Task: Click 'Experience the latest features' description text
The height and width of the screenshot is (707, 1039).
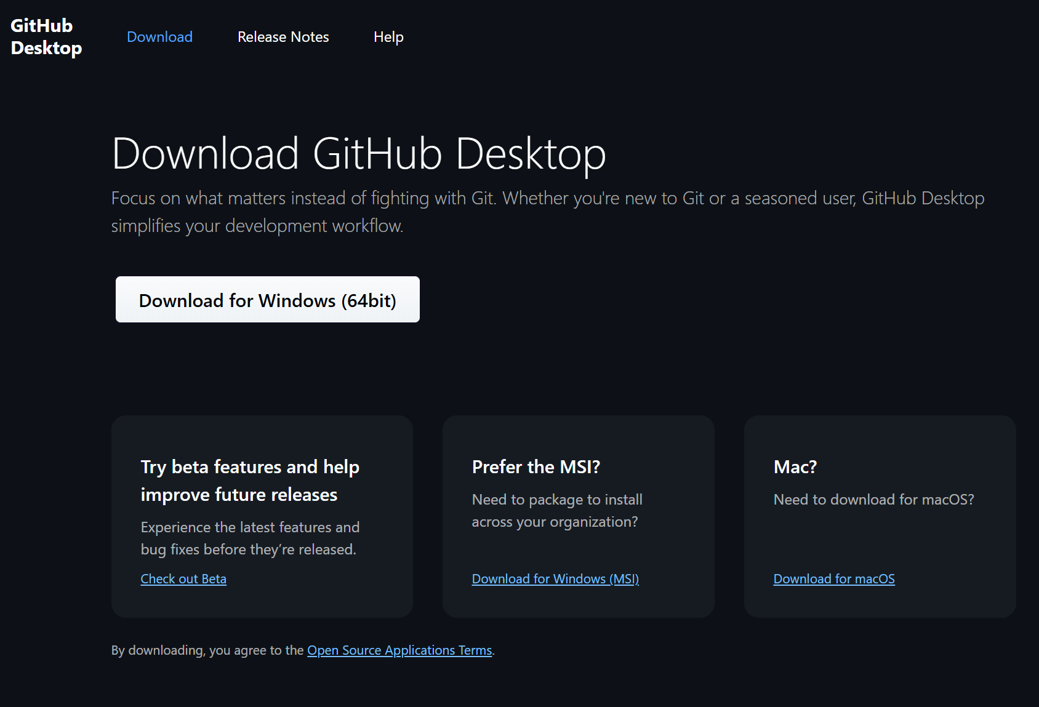Action: (250, 538)
